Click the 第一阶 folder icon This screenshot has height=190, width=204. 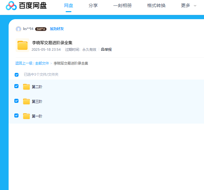26,116
